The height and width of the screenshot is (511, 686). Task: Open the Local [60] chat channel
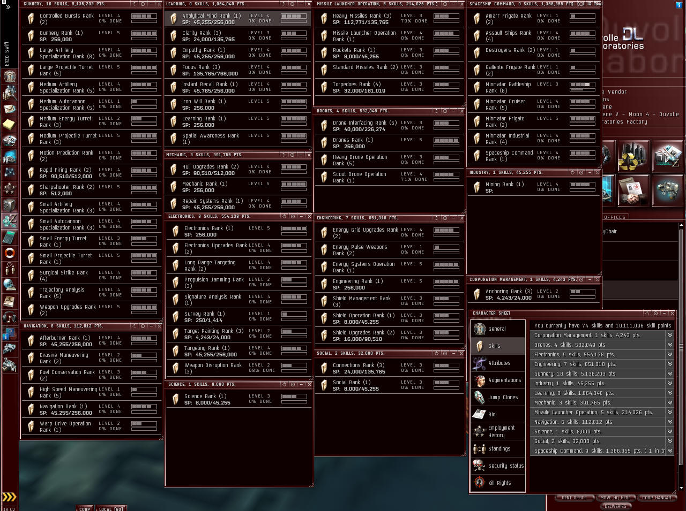pos(111,508)
